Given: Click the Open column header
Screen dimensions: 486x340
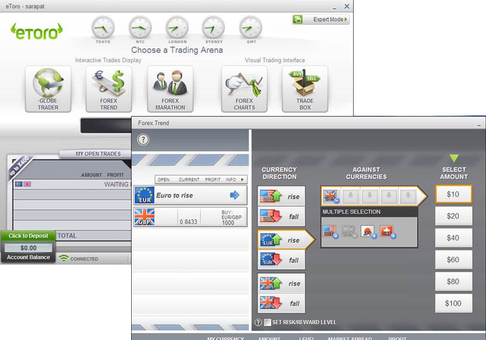Looking at the screenshot, I should [x=163, y=180].
